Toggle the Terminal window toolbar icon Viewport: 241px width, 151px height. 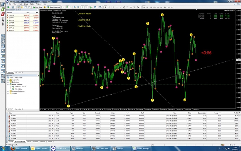click(x=25, y=7)
